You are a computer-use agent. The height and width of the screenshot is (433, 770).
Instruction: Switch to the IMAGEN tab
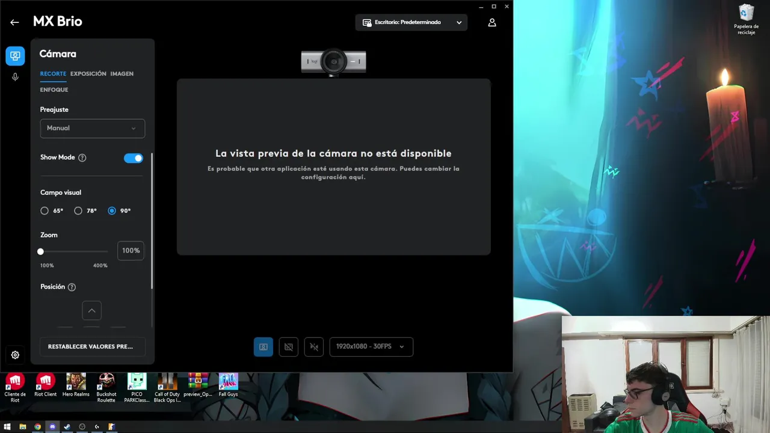[122, 74]
